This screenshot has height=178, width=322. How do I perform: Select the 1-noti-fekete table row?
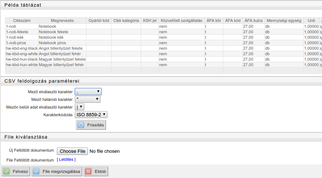point(17,32)
